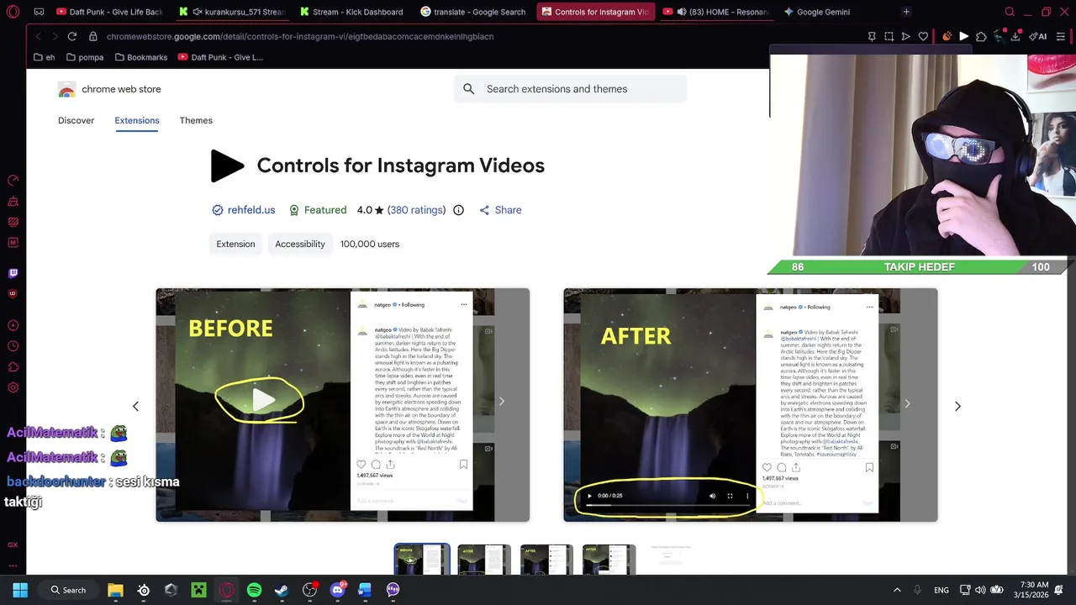1076x605 pixels.
Task: Open browser downloads icon
Action: pyautogui.click(x=1015, y=37)
